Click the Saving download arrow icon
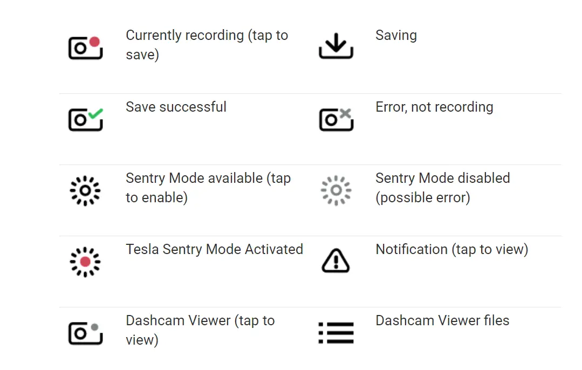The width and height of the screenshot is (582, 370). click(336, 46)
